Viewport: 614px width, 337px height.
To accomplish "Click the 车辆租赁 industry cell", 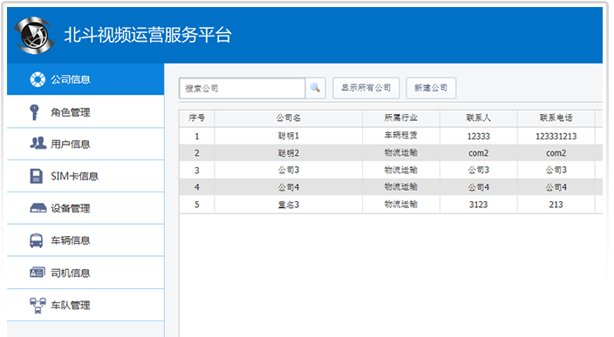I will tap(401, 136).
